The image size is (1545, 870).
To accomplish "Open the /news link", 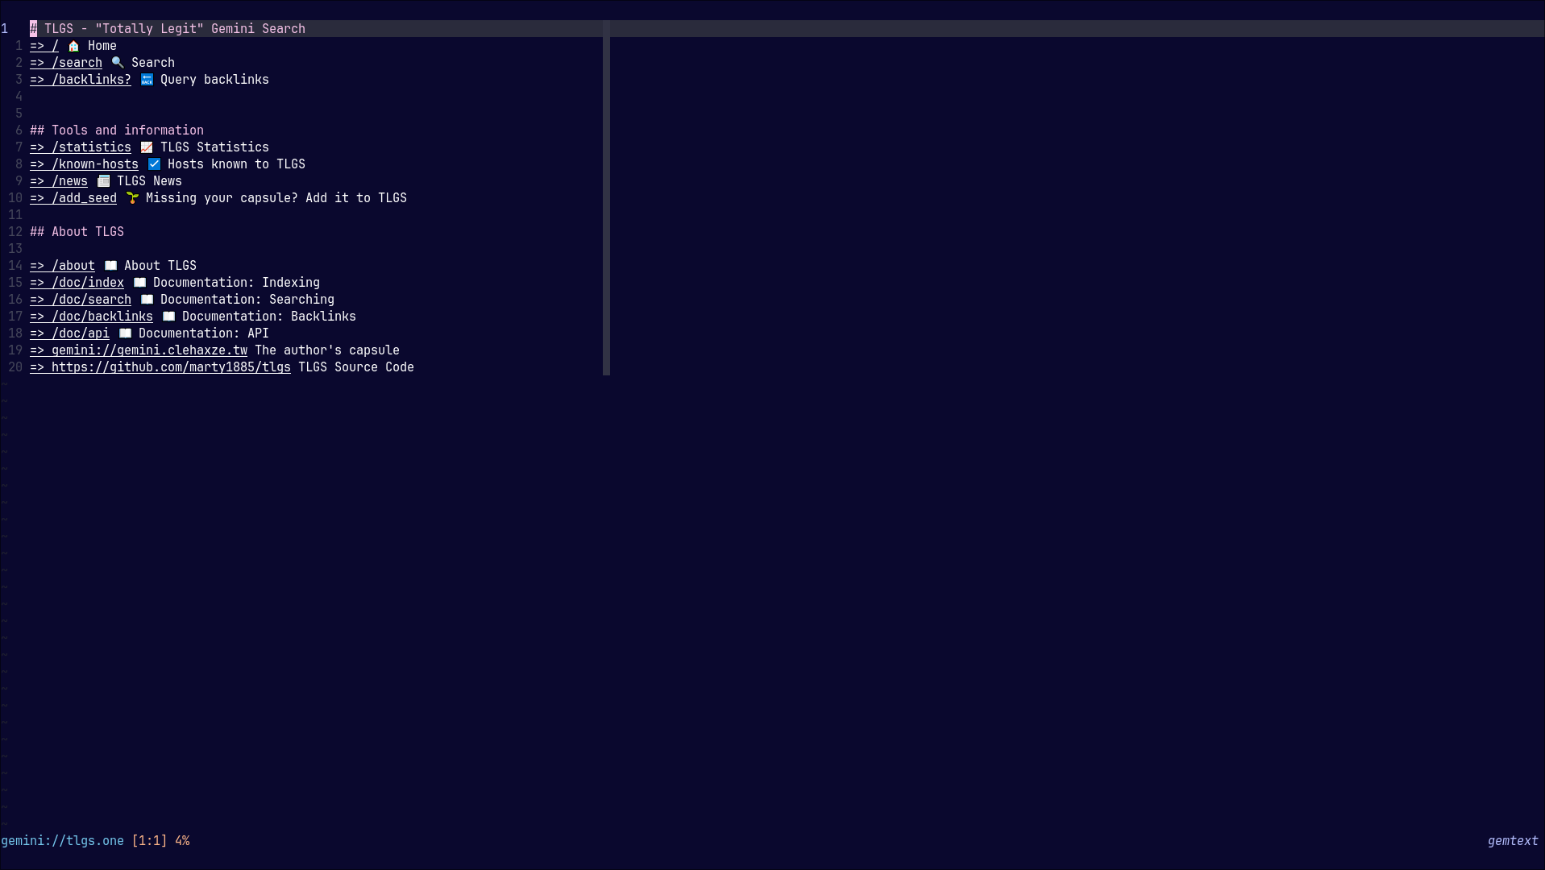I will click(59, 181).
